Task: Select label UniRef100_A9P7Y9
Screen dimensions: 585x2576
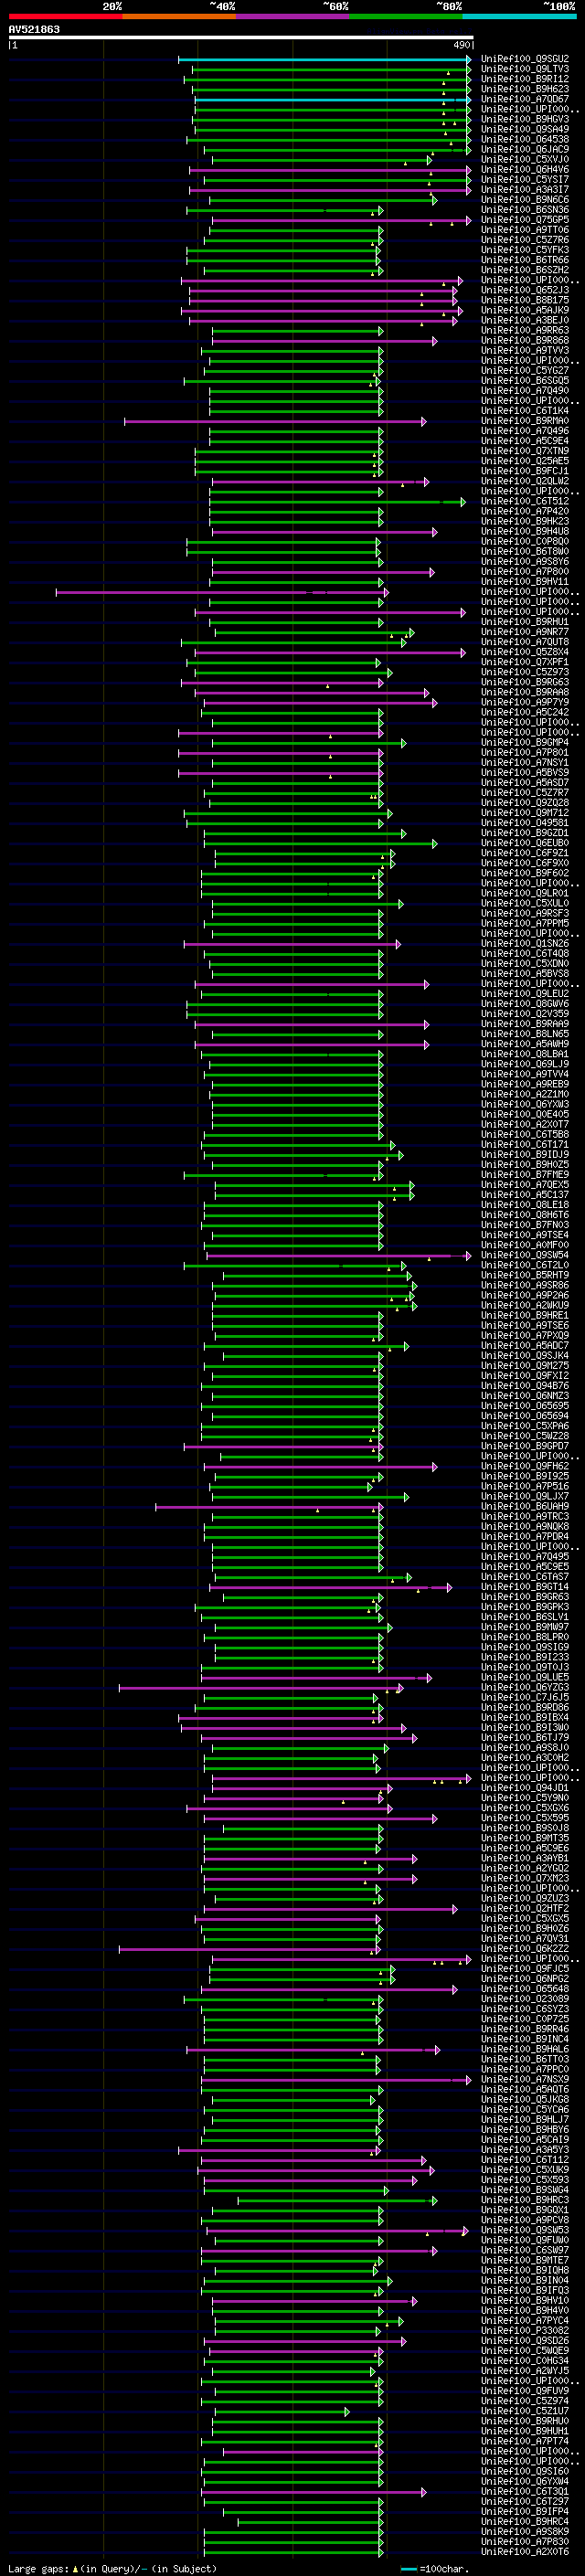Action: pyautogui.click(x=525, y=702)
